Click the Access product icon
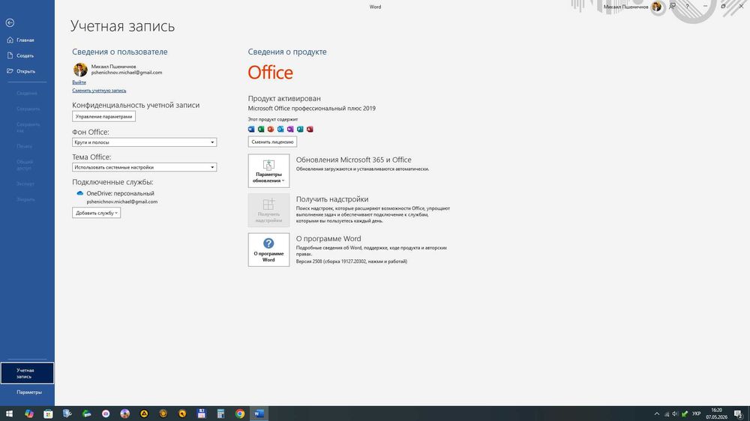Screen dimensions: 750x421 310,129
